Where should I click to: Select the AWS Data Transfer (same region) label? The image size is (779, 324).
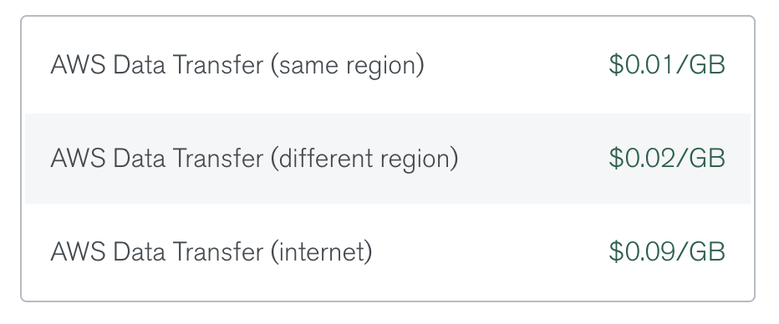[x=237, y=65]
